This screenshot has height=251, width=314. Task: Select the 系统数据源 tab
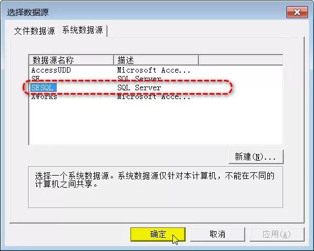(83, 30)
